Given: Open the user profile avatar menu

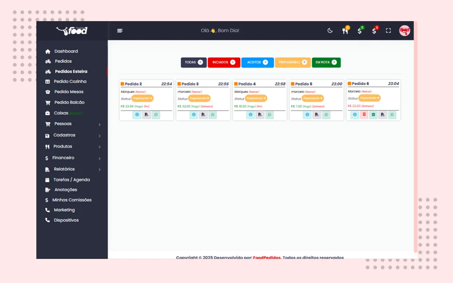Looking at the screenshot, I should [404, 30].
